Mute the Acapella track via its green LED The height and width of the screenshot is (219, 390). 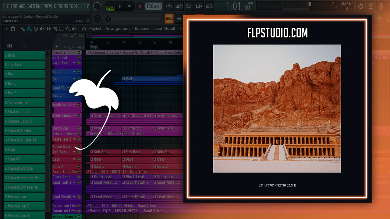pos(79,53)
